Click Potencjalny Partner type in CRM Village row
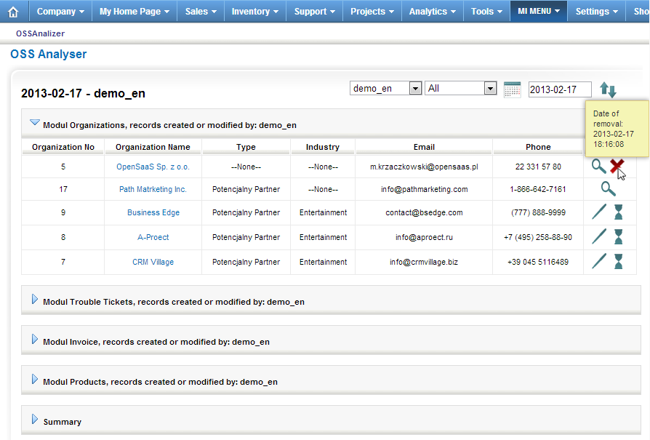This screenshot has width=650, height=440. [246, 262]
